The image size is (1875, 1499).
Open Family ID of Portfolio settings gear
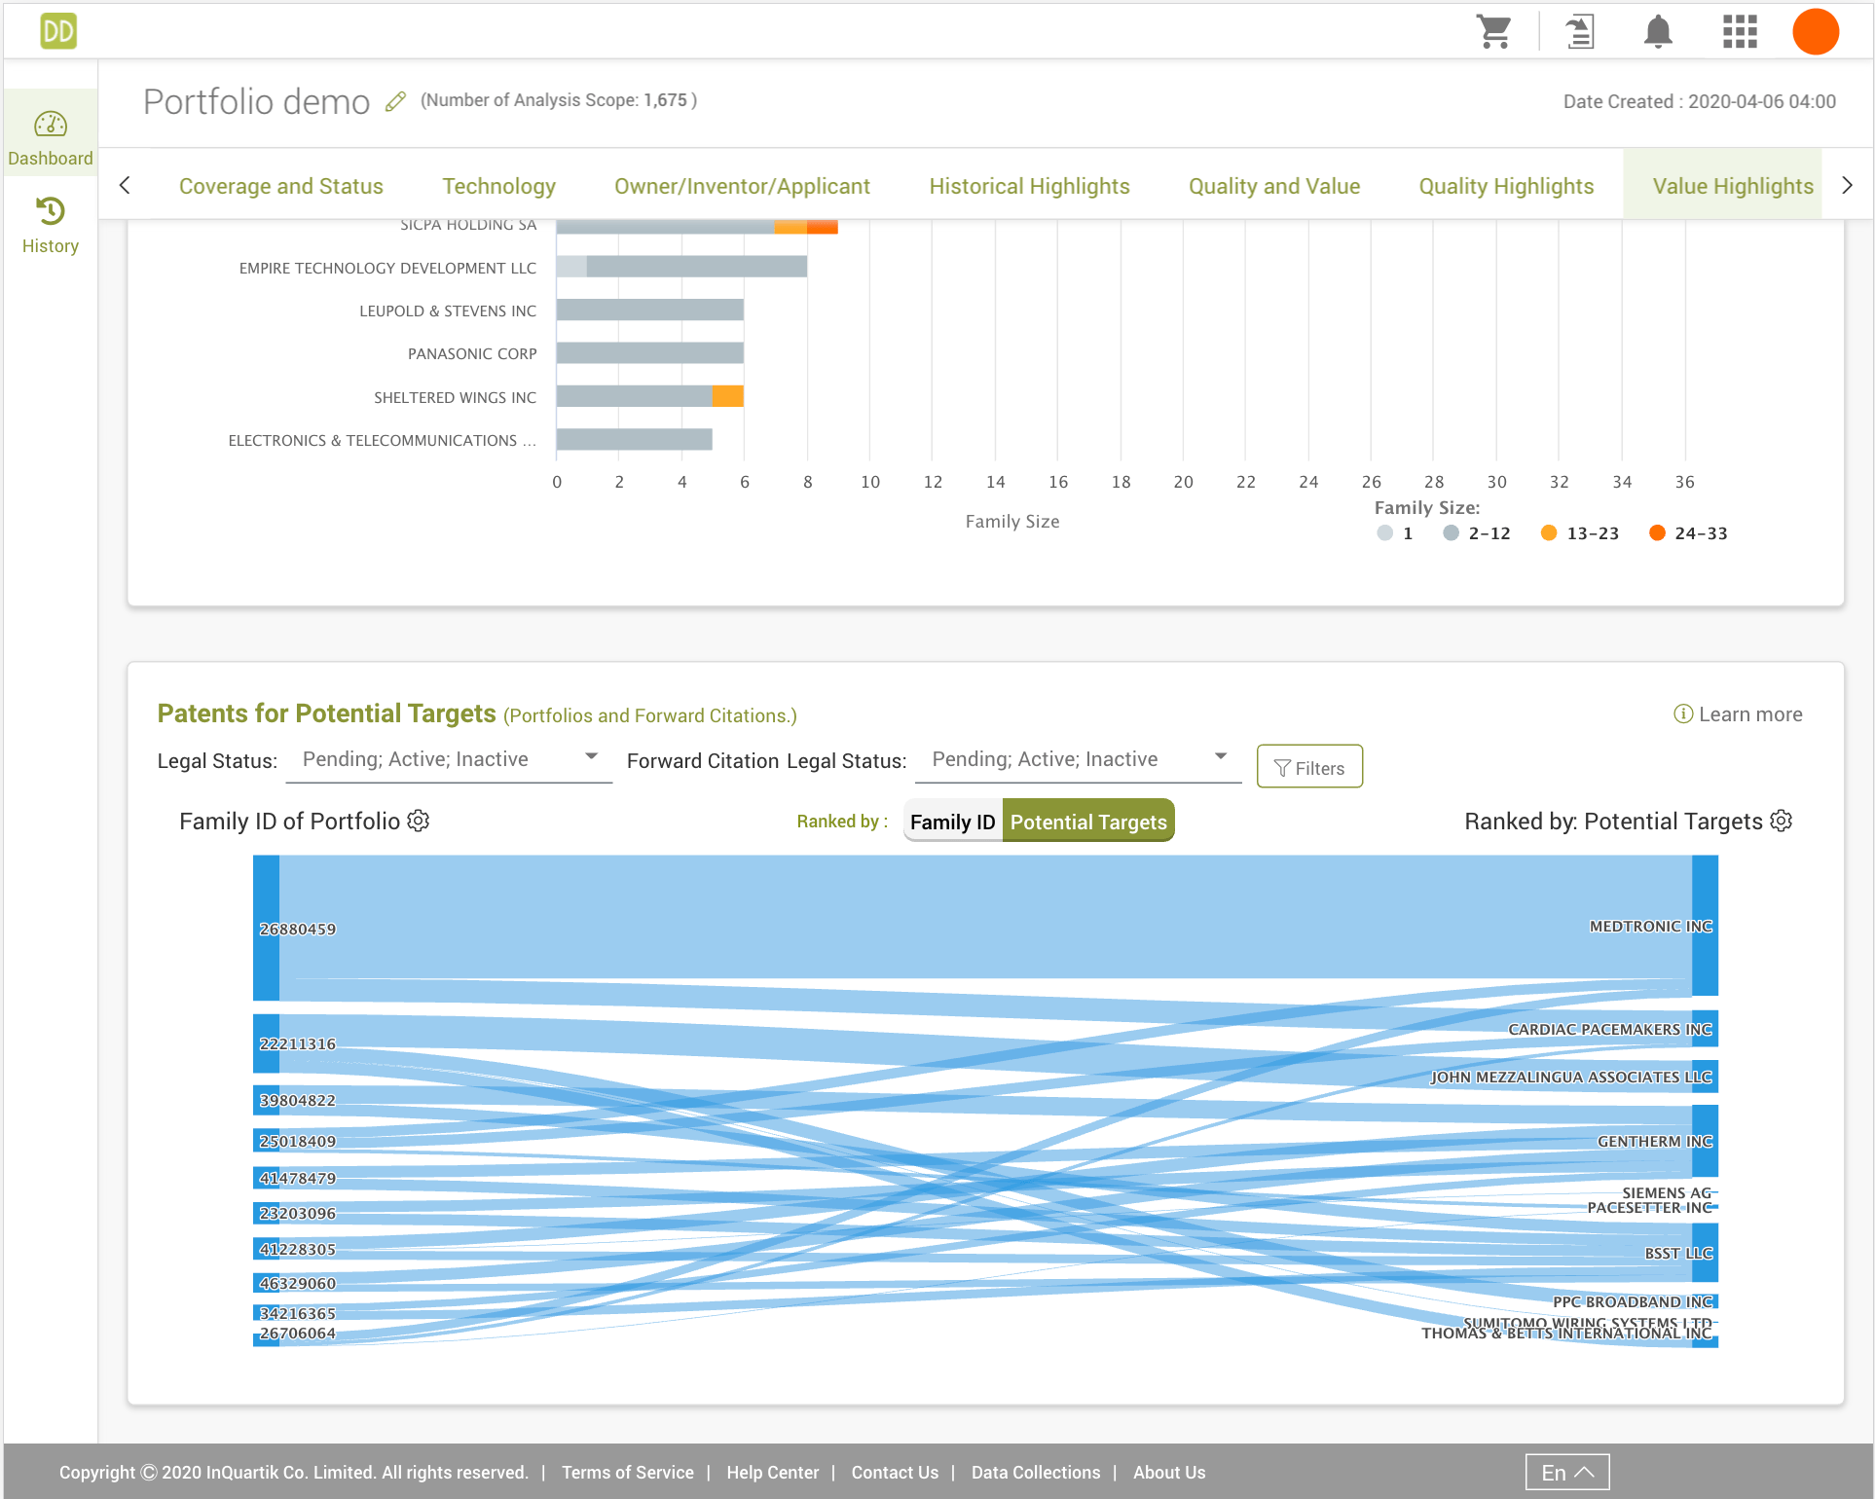[x=419, y=821]
